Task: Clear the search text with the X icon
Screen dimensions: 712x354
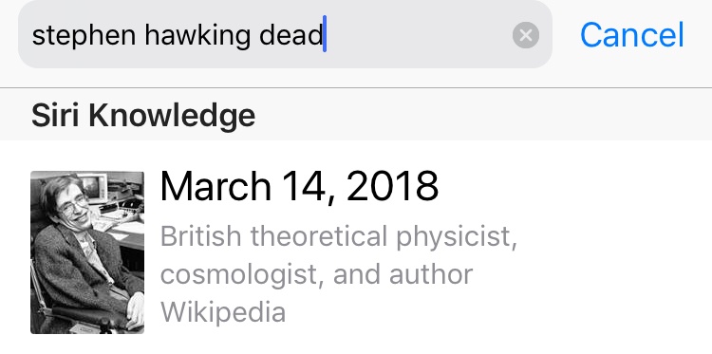Action: (526, 35)
